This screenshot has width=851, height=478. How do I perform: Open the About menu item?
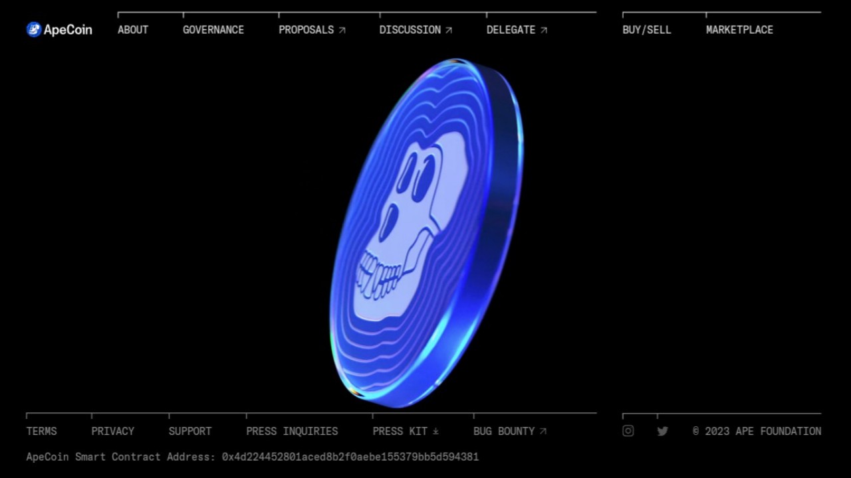pyautogui.click(x=133, y=30)
